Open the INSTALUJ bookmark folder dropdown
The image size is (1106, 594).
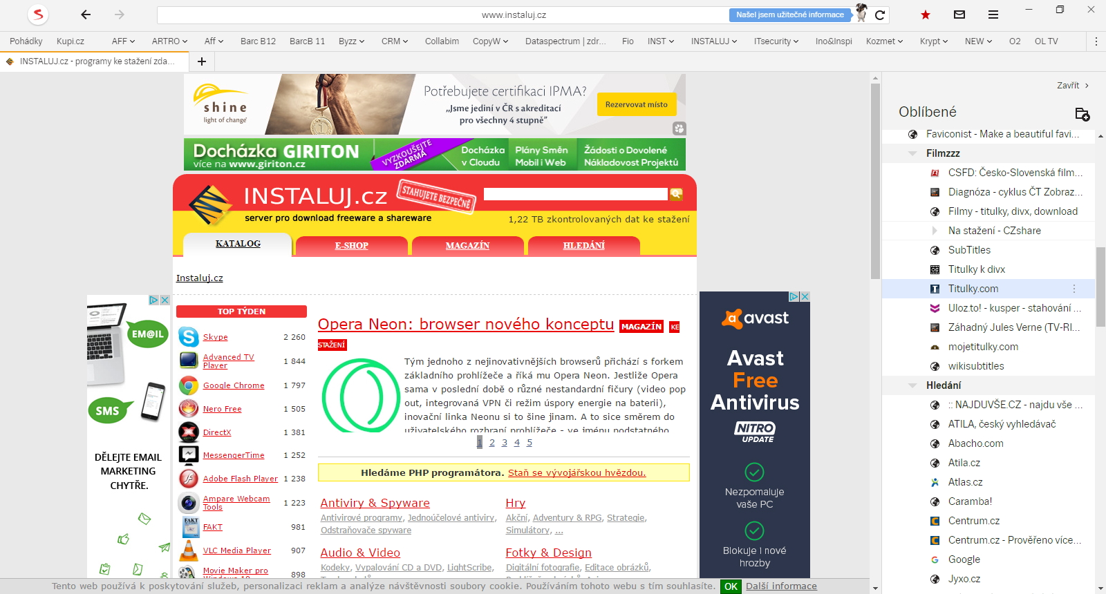[x=715, y=41]
